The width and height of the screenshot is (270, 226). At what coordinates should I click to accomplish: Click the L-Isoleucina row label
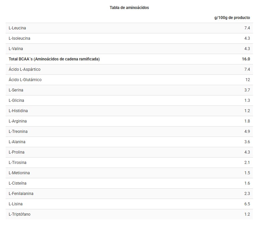coord(19,38)
